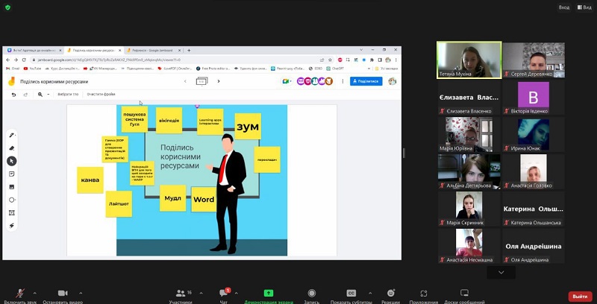Click the blue Share button
This screenshot has height=304, width=597.
(366, 81)
